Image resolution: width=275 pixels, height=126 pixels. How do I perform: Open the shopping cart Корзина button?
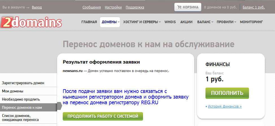(x=188, y=7)
